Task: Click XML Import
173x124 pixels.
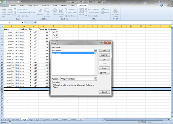Action: [x=105, y=9]
